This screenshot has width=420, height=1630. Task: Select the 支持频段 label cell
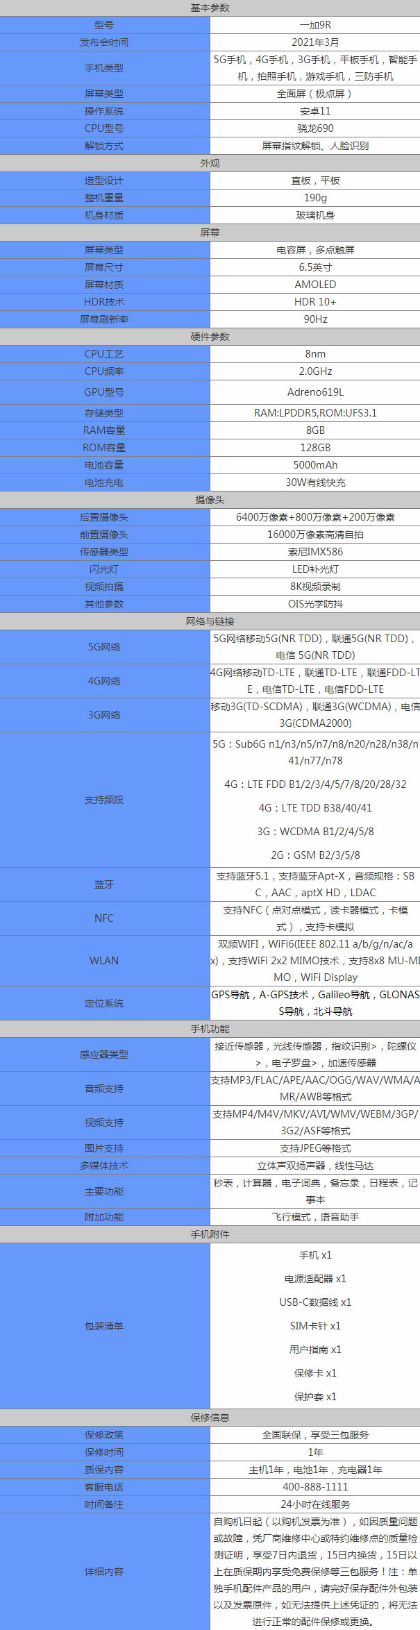(104, 800)
